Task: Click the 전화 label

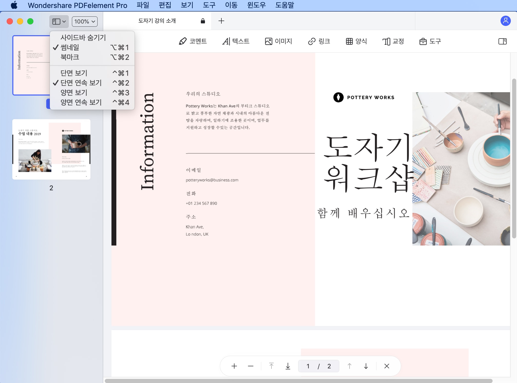Action: 191,193
